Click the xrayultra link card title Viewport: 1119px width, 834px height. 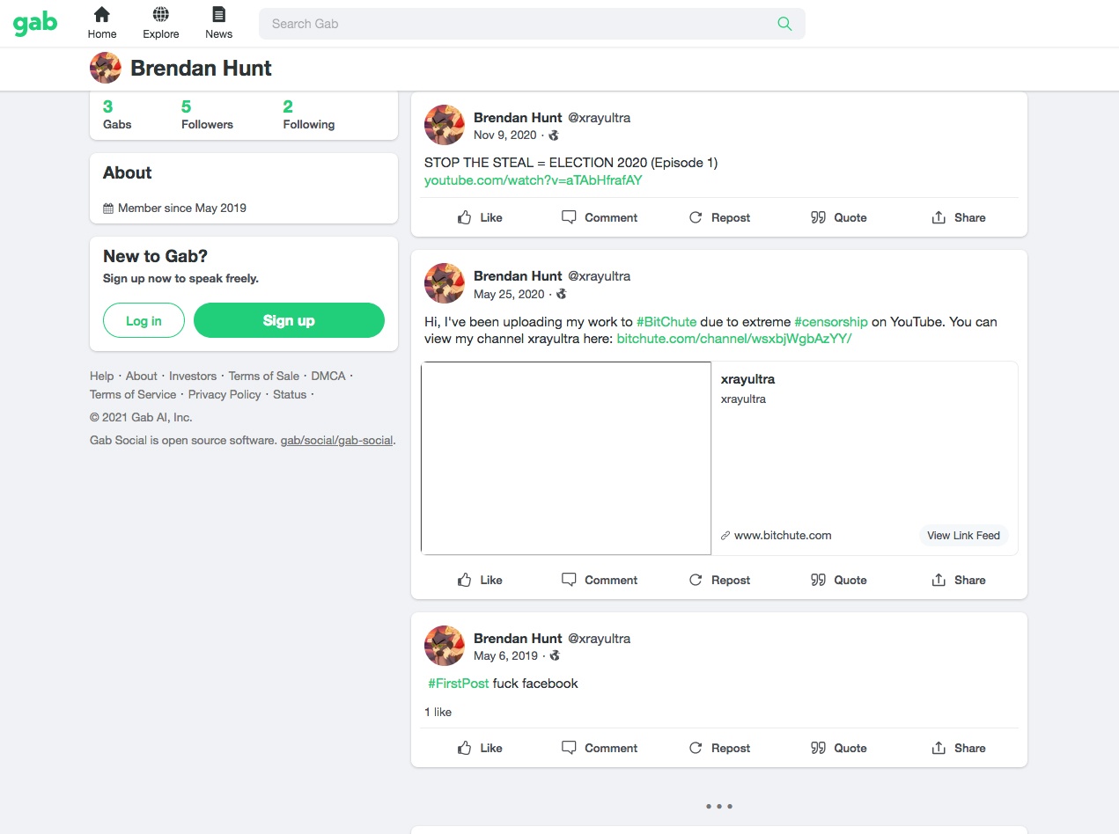747,379
